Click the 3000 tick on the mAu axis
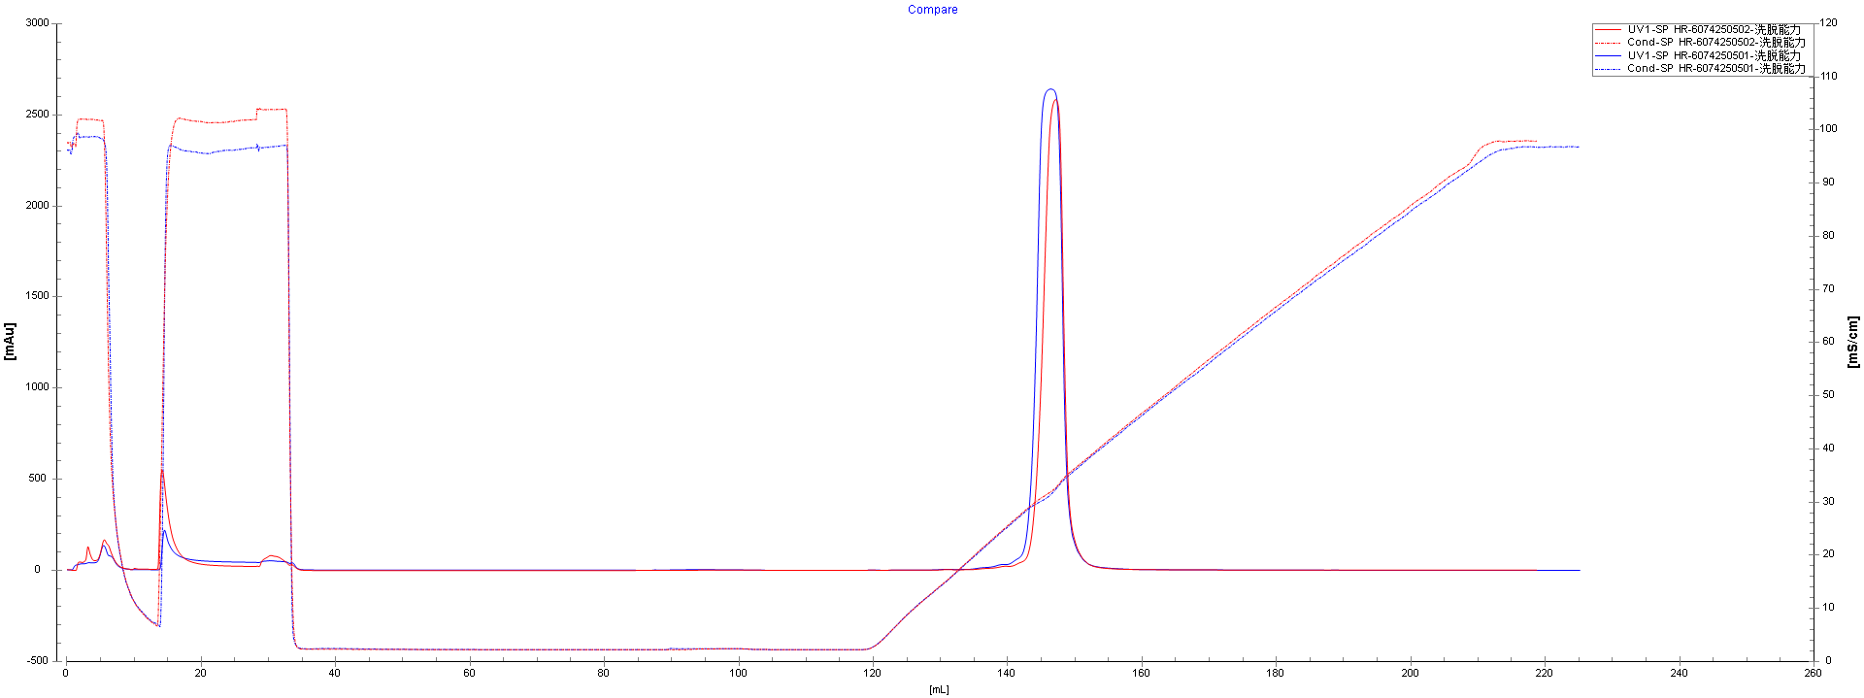Image resolution: width=1864 pixels, height=698 pixels. coord(37,23)
